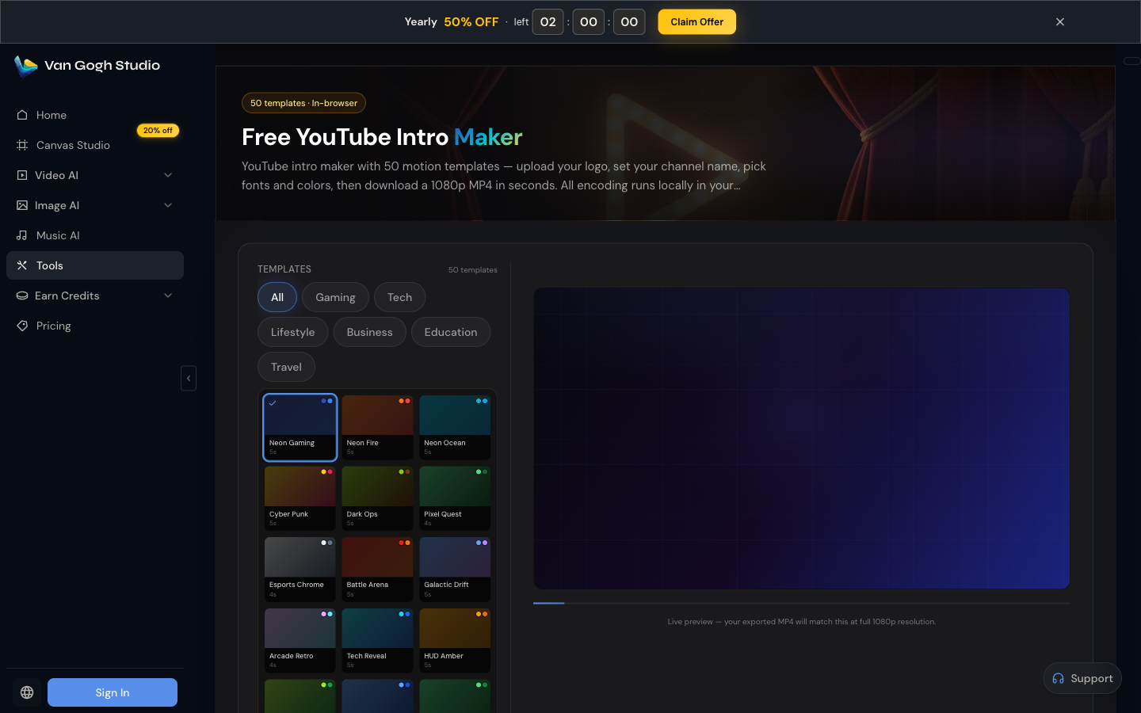Choose the Galactic Drift template
This screenshot has height=713, width=1141.
(455, 569)
